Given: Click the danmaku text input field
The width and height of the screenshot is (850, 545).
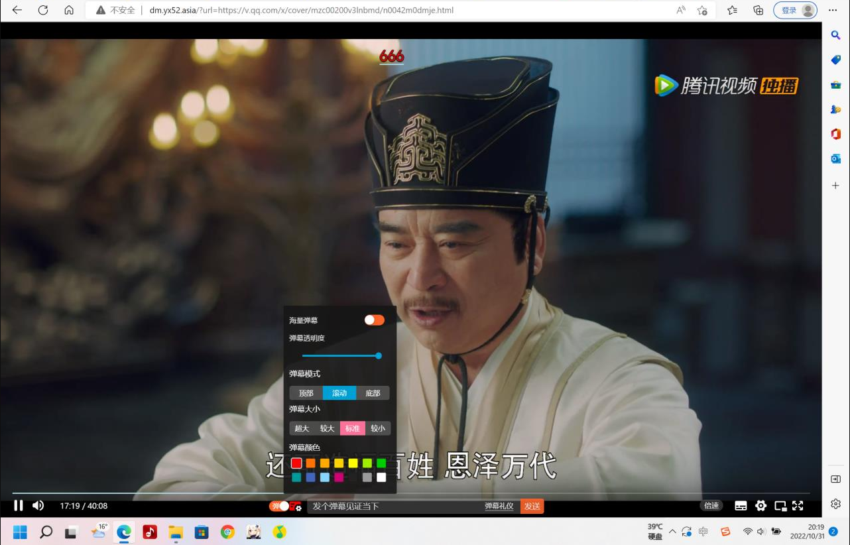Looking at the screenshot, I should (395, 506).
